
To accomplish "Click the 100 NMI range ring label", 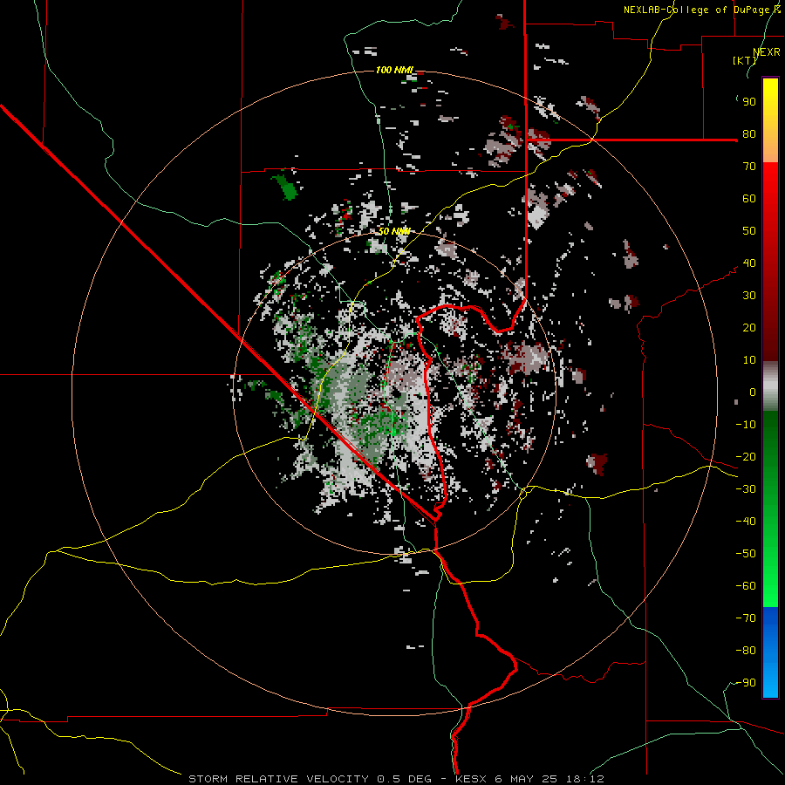I will (394, 70).
